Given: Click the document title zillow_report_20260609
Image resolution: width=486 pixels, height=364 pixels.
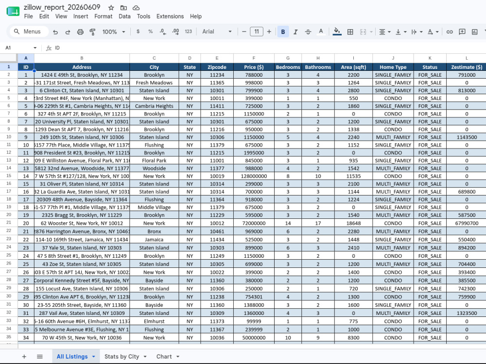Looking at the screenshot, I should [x=62, y=7].
